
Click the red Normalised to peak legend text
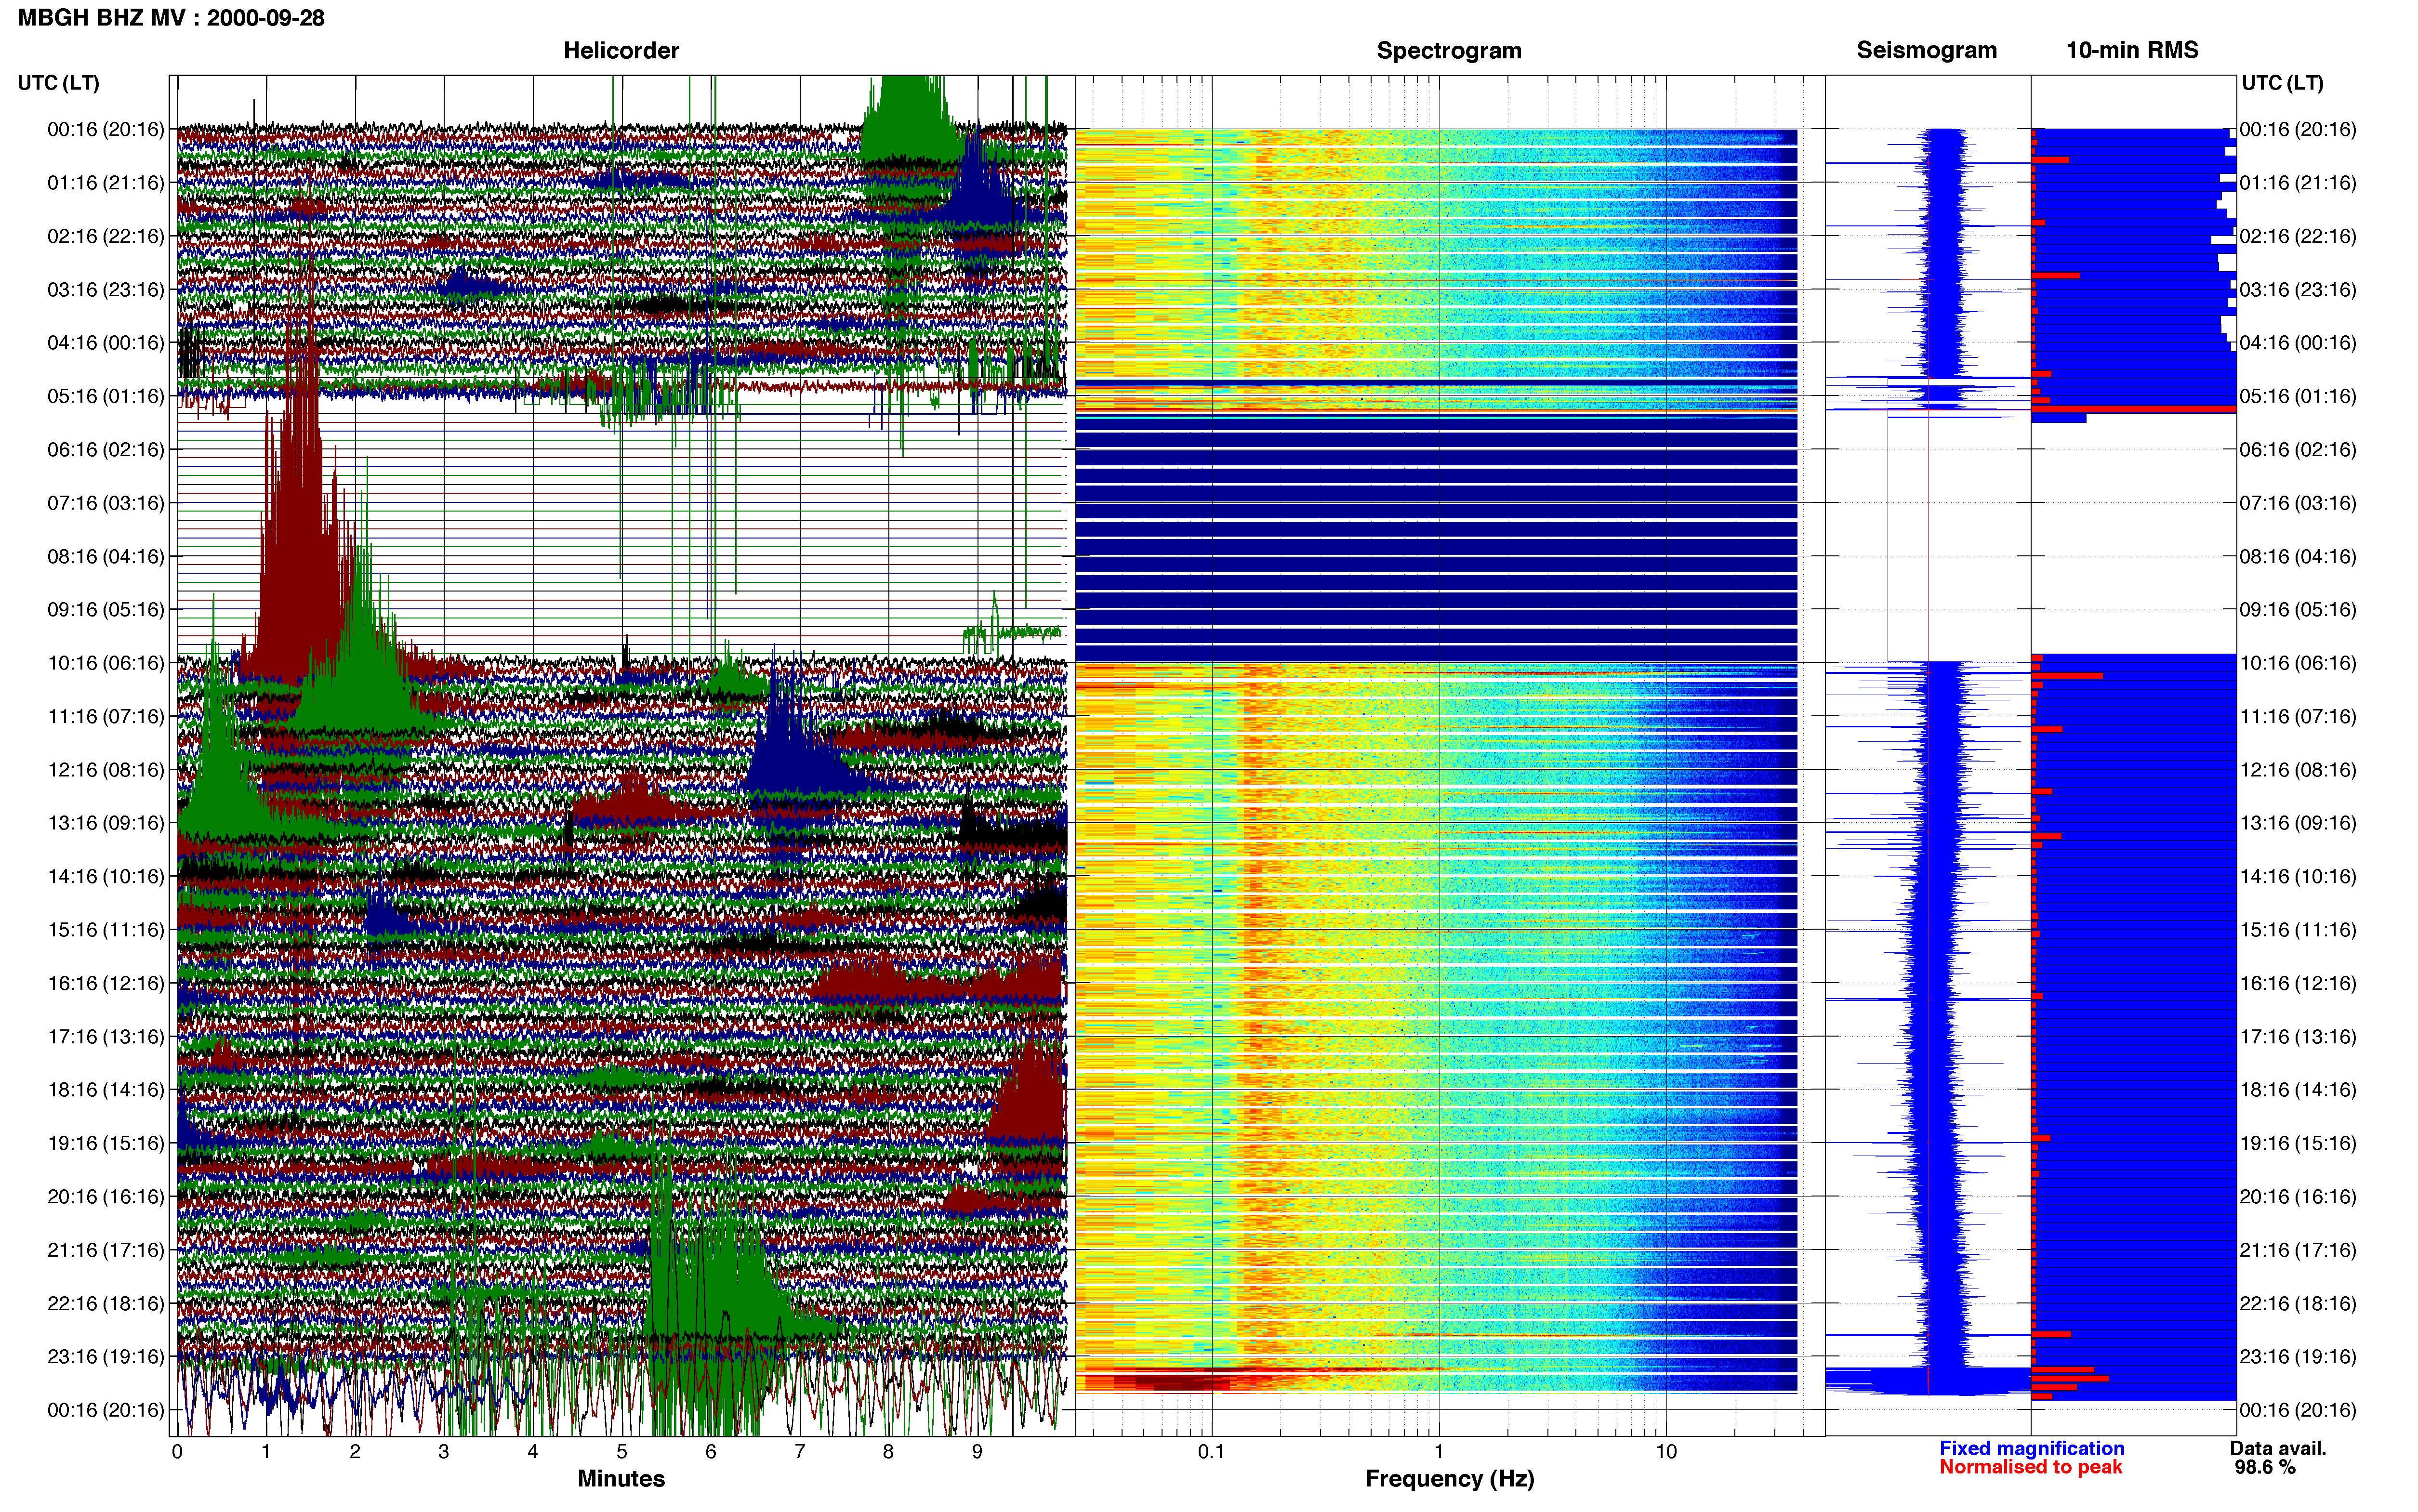tap(2030, 1467)
